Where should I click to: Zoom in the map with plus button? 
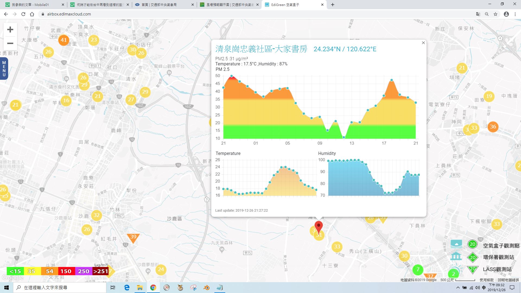point(10,30)
